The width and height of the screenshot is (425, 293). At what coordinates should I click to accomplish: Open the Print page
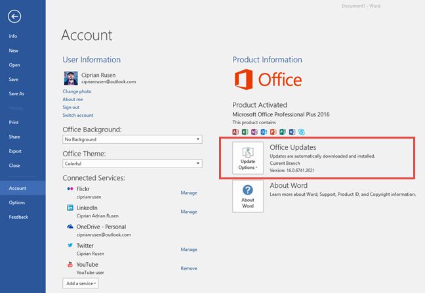click(14, 122)
